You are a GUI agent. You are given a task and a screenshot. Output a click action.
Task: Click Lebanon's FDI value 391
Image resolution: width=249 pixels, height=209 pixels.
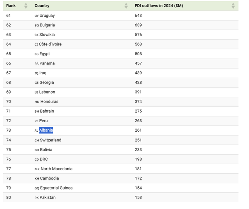(138, 92)
